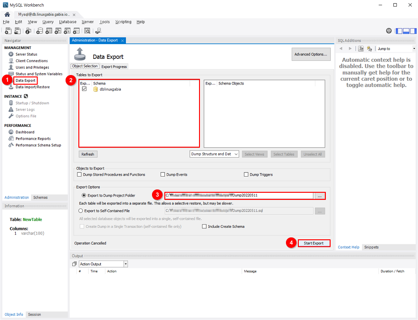Browse for the dump project folder

click(x=320, y=196)
